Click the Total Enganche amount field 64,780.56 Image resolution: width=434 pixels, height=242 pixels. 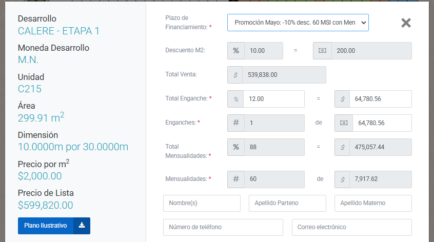click(x=381, y=99)
